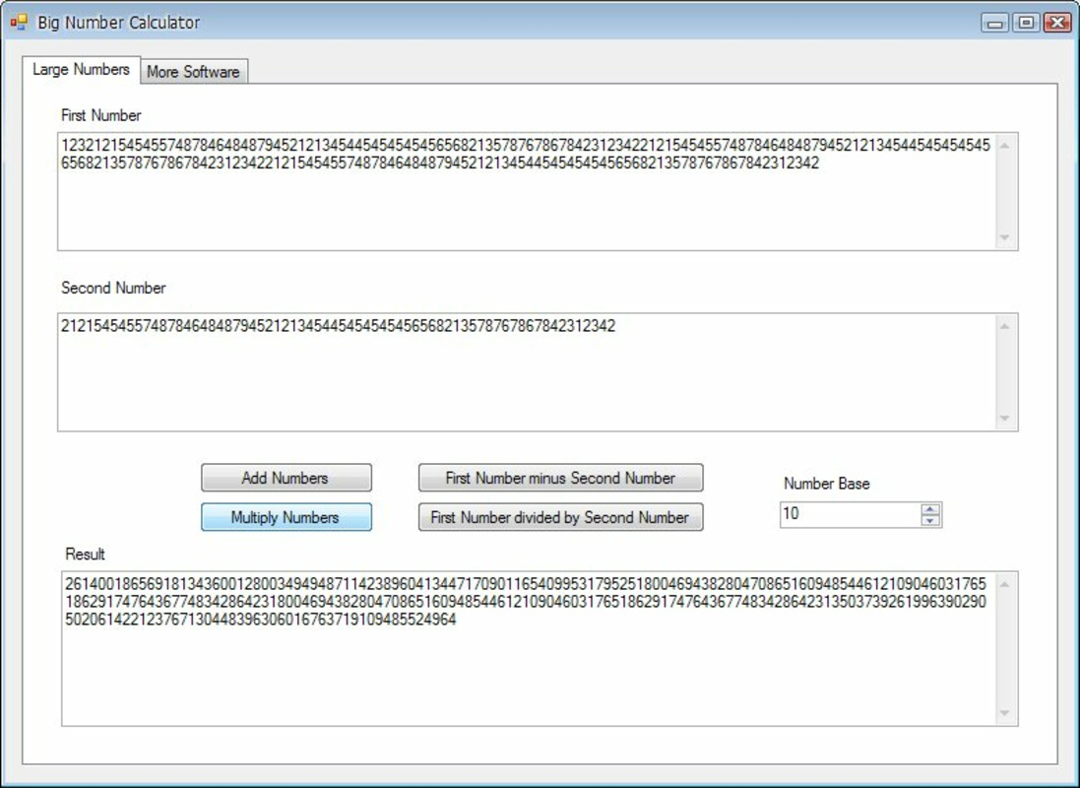The height and width of the screenshot is (788, 1080).
Task: Decrease Number Base with down arrow
Action: pyautogui.click(x=930, y=520)
